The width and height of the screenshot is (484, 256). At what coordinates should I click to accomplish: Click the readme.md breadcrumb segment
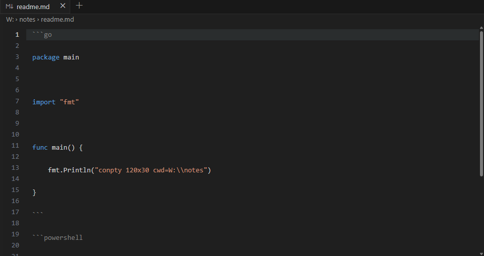tap(58, 20)
